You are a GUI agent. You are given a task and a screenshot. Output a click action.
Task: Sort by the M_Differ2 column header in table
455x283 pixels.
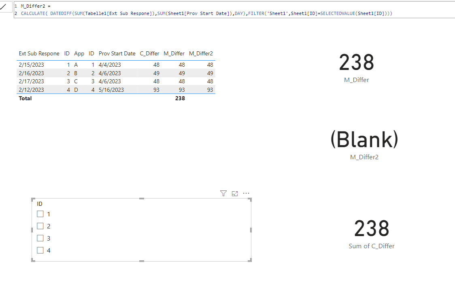(x=201, y=54)
